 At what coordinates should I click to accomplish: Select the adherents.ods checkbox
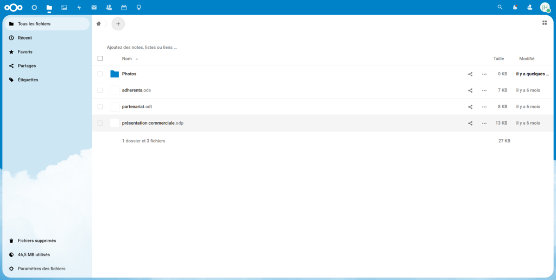(100, 90)
